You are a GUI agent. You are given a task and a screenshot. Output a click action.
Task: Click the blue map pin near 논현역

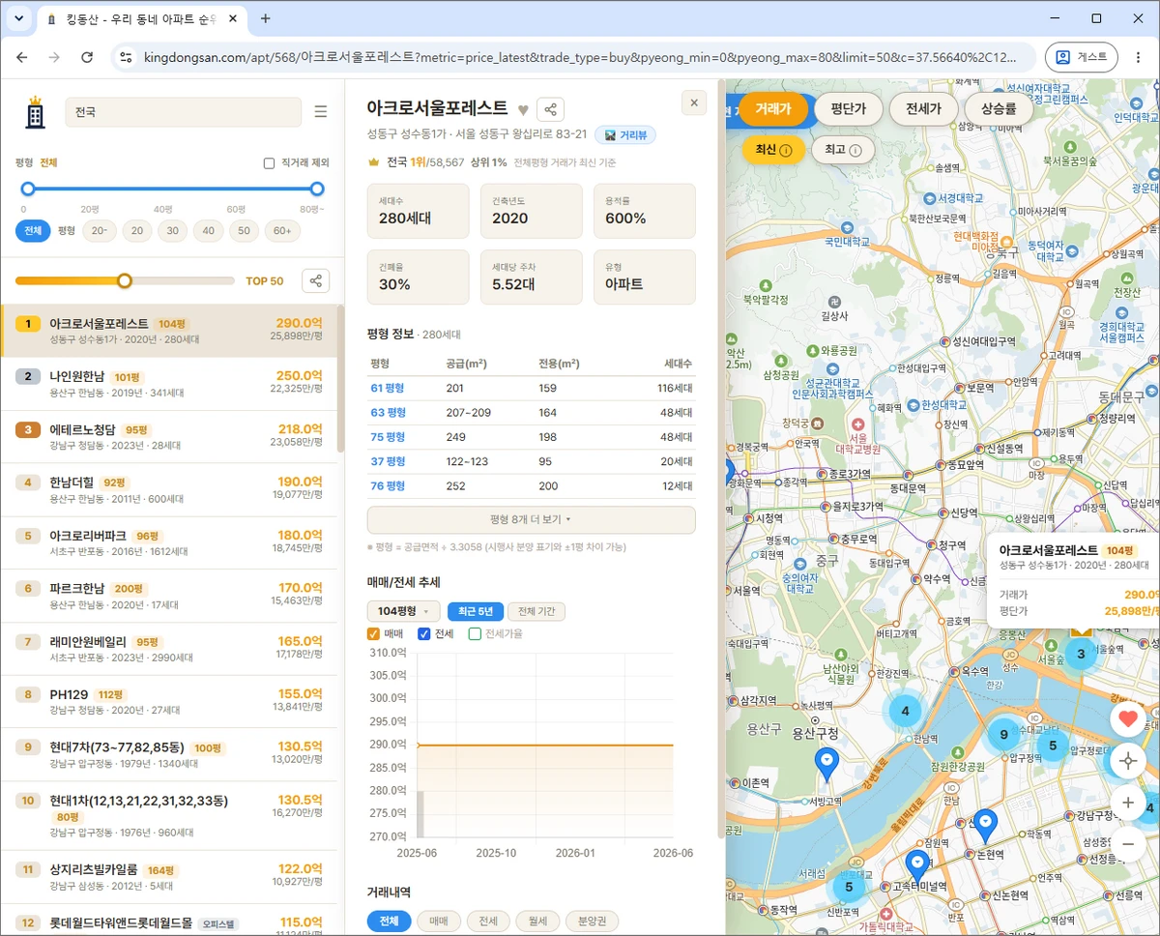pyautogui.click(x=984, y=825)
